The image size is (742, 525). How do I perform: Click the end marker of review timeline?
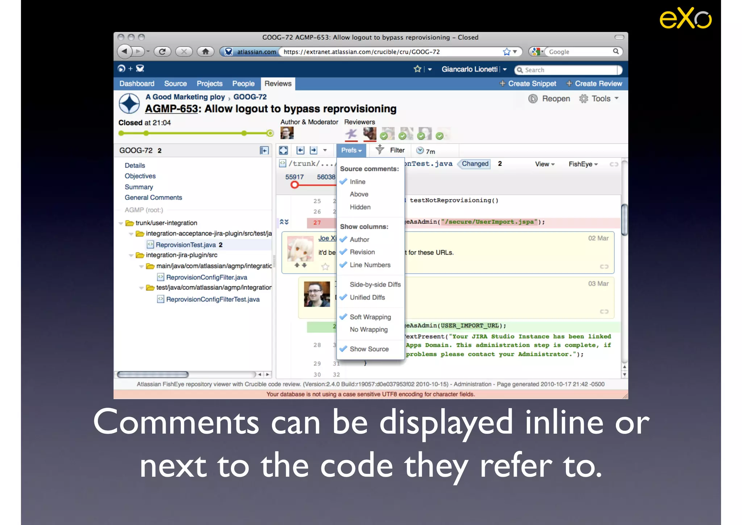coord(270,133)
